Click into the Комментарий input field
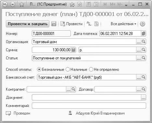152x123 pixels. (x=89, y=105)
